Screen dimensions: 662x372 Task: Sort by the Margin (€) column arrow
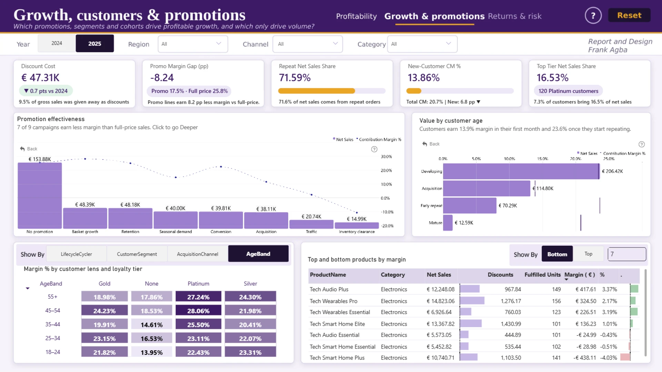tap(566, 279)
